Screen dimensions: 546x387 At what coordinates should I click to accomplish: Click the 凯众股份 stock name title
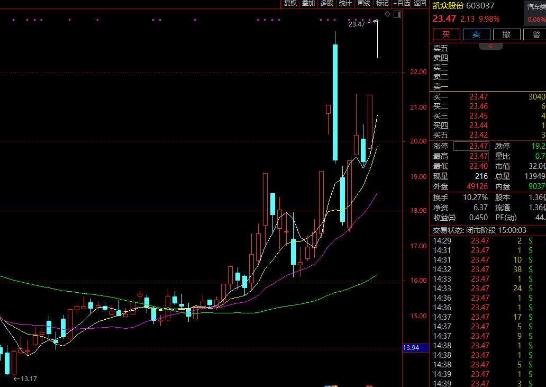(448, 6)
